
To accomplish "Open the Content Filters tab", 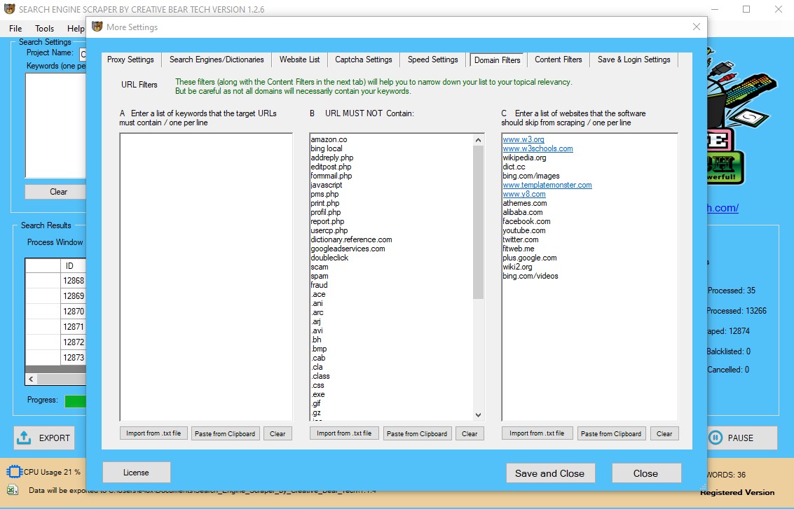I will click(x=558, y=60).
